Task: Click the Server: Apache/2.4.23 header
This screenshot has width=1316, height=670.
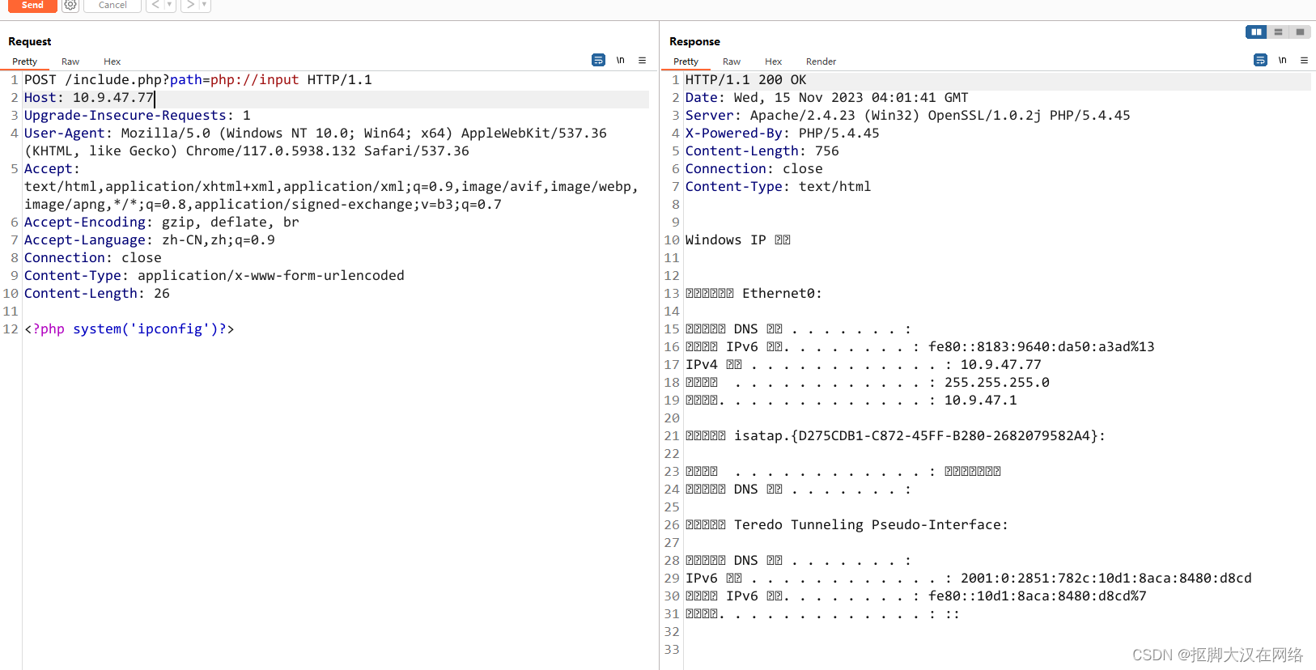Action: [x=908, y=115]
